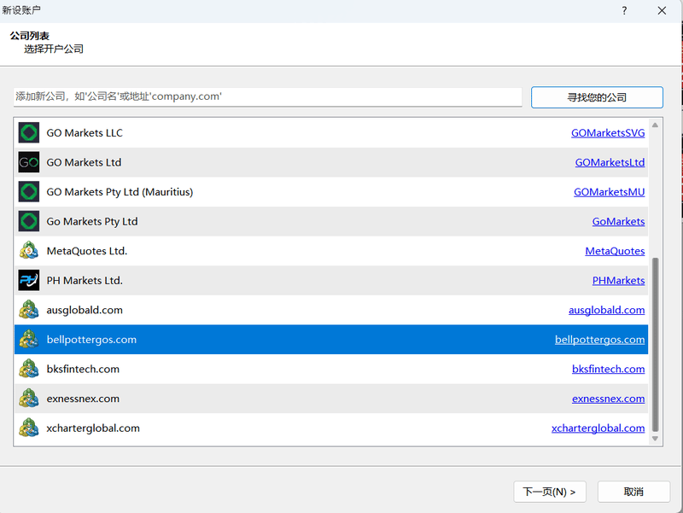This screenshot has width=683, height=513.
Task: Select the GO Markets Ltd company name
Action: click(84, 162)
